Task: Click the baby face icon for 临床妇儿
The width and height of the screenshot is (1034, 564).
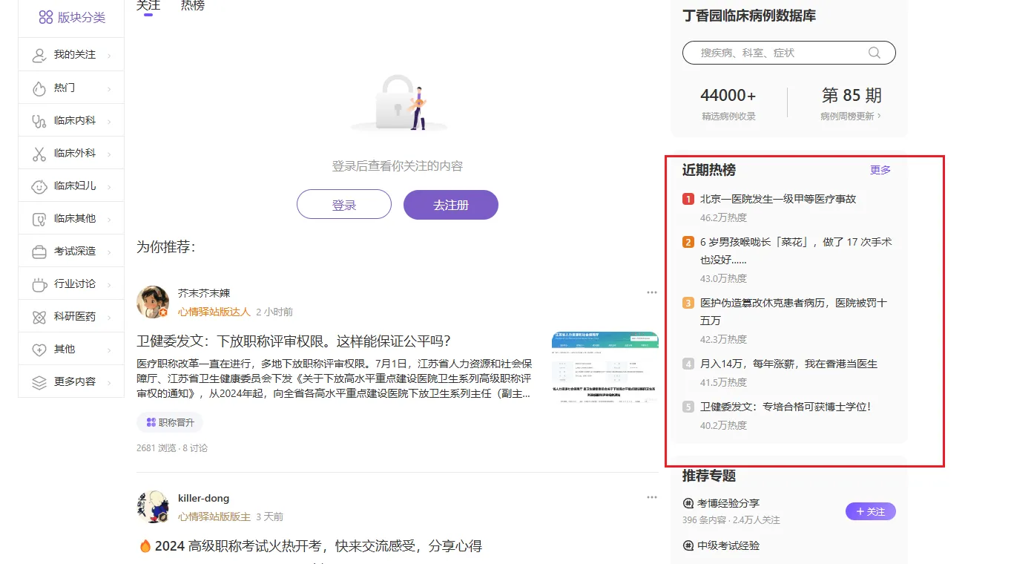Action: pos(39,186)
